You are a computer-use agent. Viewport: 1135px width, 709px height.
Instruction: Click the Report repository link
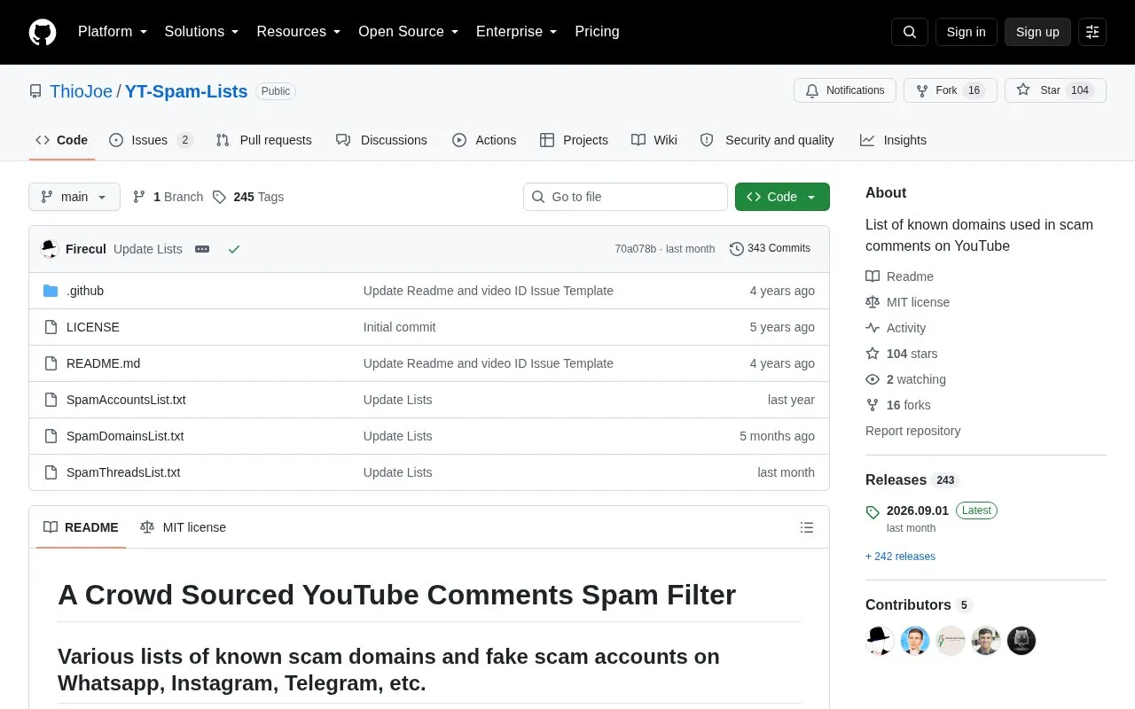tap(912, 431)
